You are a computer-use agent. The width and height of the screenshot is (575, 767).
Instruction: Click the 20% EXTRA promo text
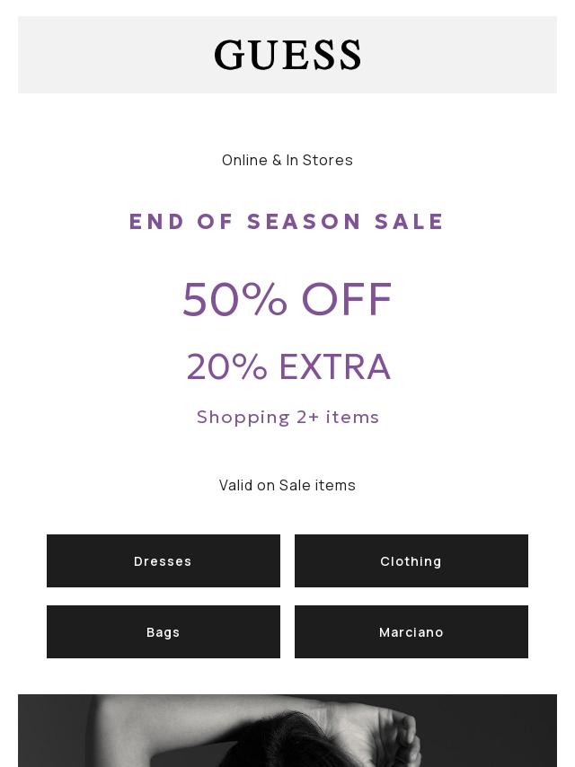pyautogui.click(x=288, y=367)
